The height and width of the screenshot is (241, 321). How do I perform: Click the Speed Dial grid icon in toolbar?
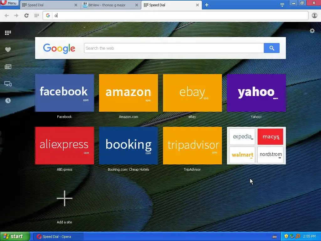click(x=37, y=16)
